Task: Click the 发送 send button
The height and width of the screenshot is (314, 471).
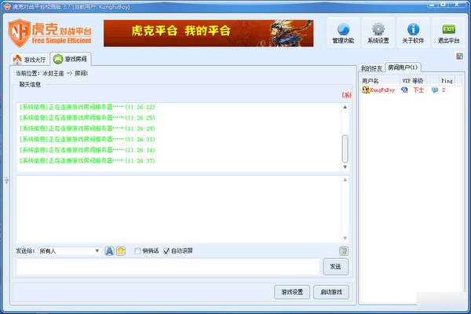Action: click(x=335, y=267)
